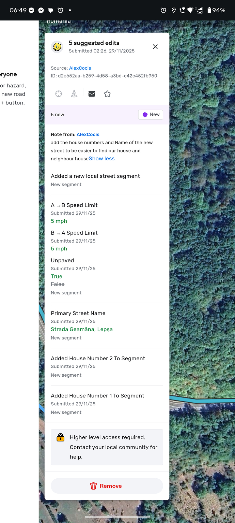
Task: Click the trash icon on Remove
Action: click(x=93, y=486)
